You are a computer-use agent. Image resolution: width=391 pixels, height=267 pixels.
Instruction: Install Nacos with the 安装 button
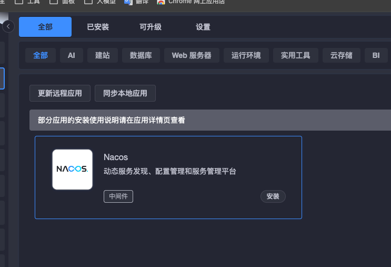tap(273, 196)
